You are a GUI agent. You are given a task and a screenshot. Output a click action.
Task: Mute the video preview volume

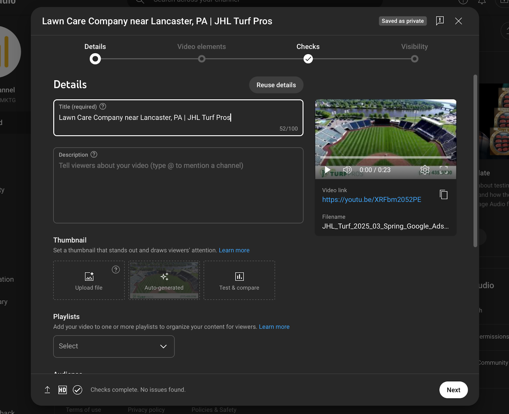point(347,170)
